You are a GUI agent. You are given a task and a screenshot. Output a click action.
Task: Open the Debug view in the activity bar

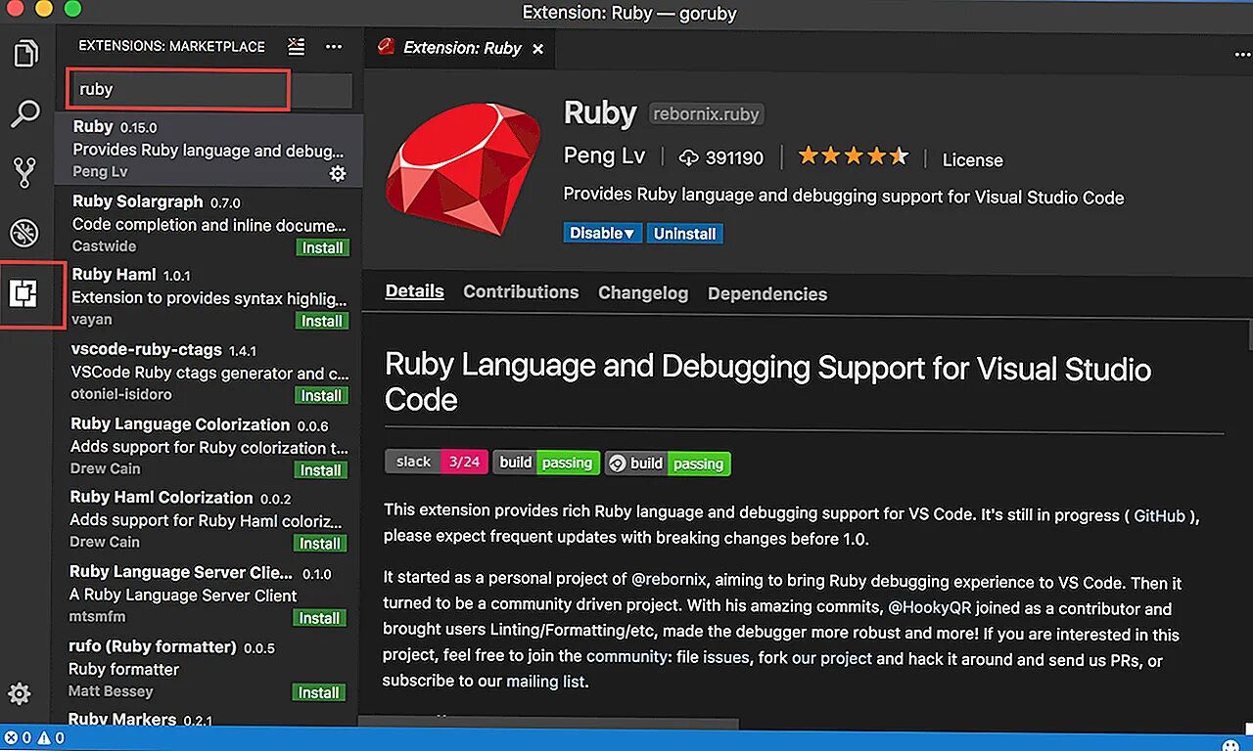click(25, 233)
